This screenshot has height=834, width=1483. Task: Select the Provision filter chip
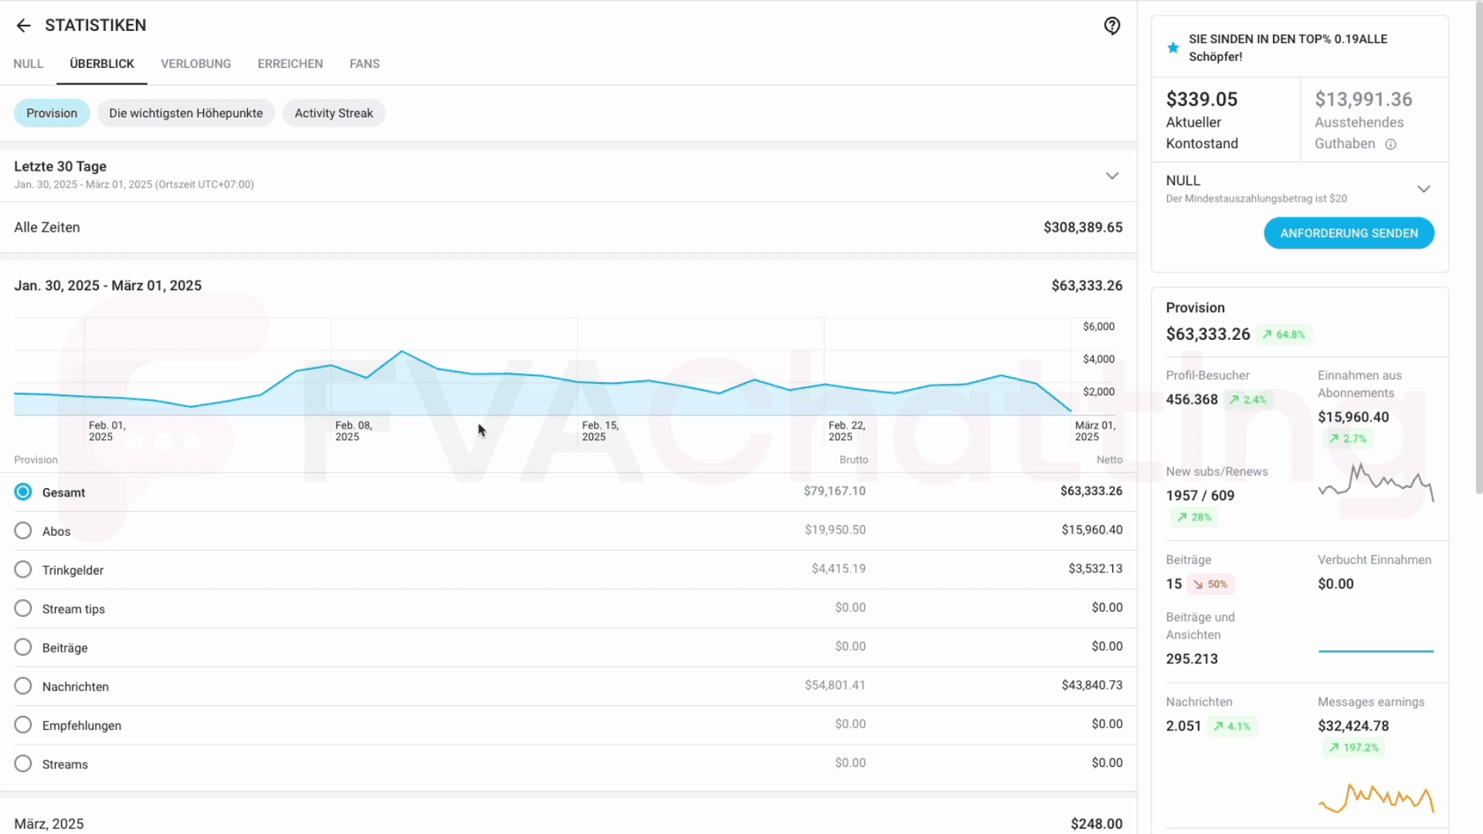(51, 113)
